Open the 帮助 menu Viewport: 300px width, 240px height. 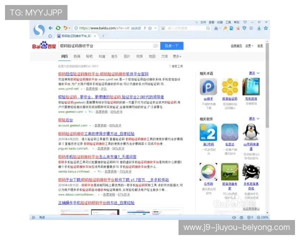(236, 22)
